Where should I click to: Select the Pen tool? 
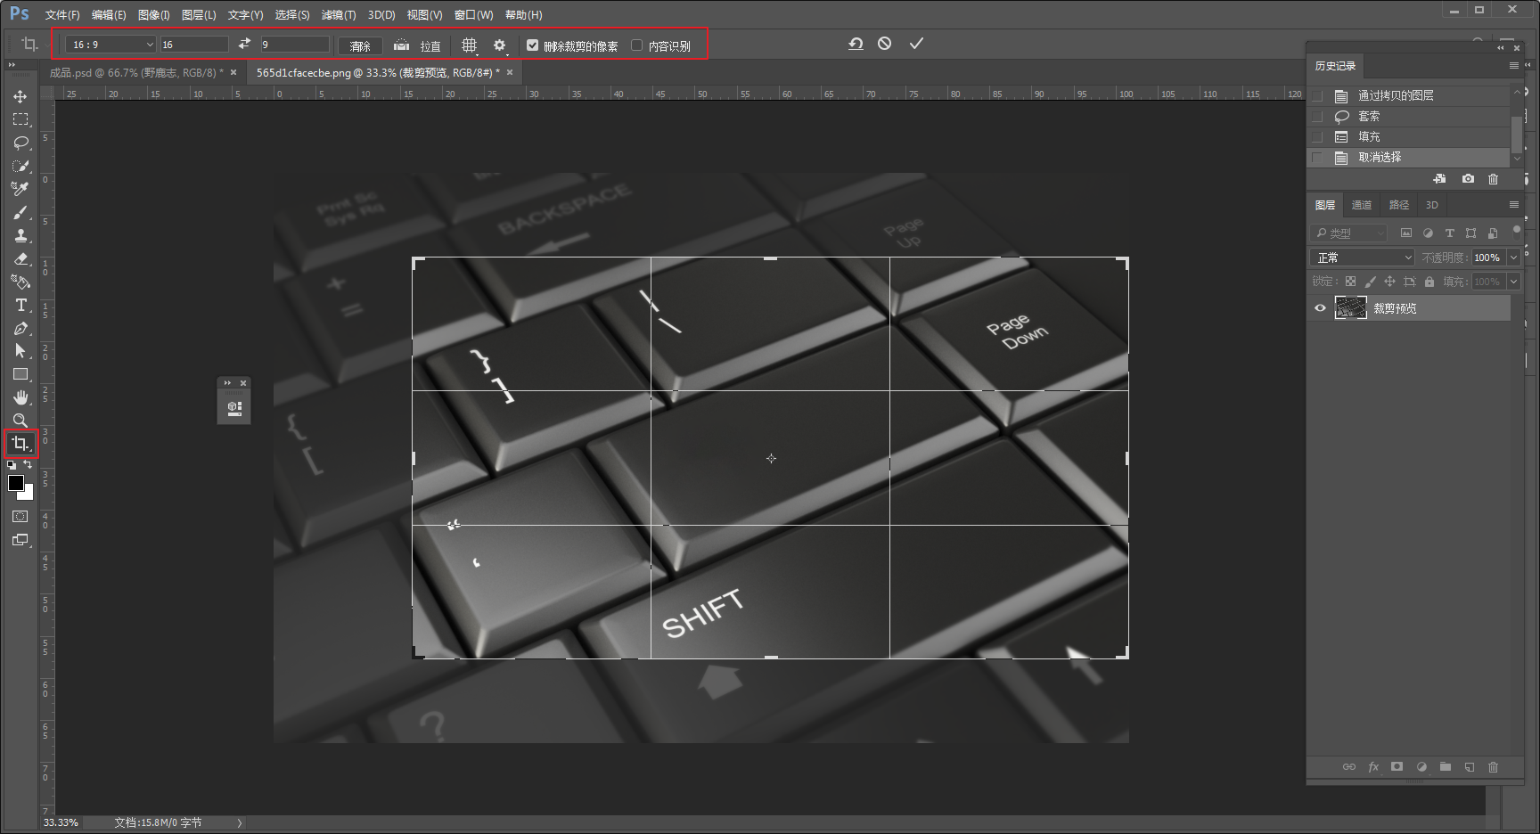pos(20,328)
